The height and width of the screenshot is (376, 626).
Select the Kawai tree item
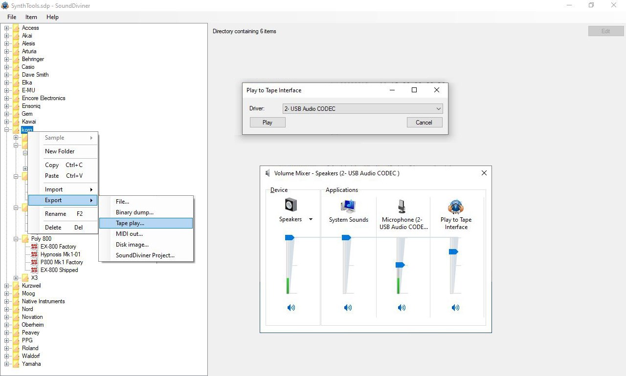(x=29, y=122)
